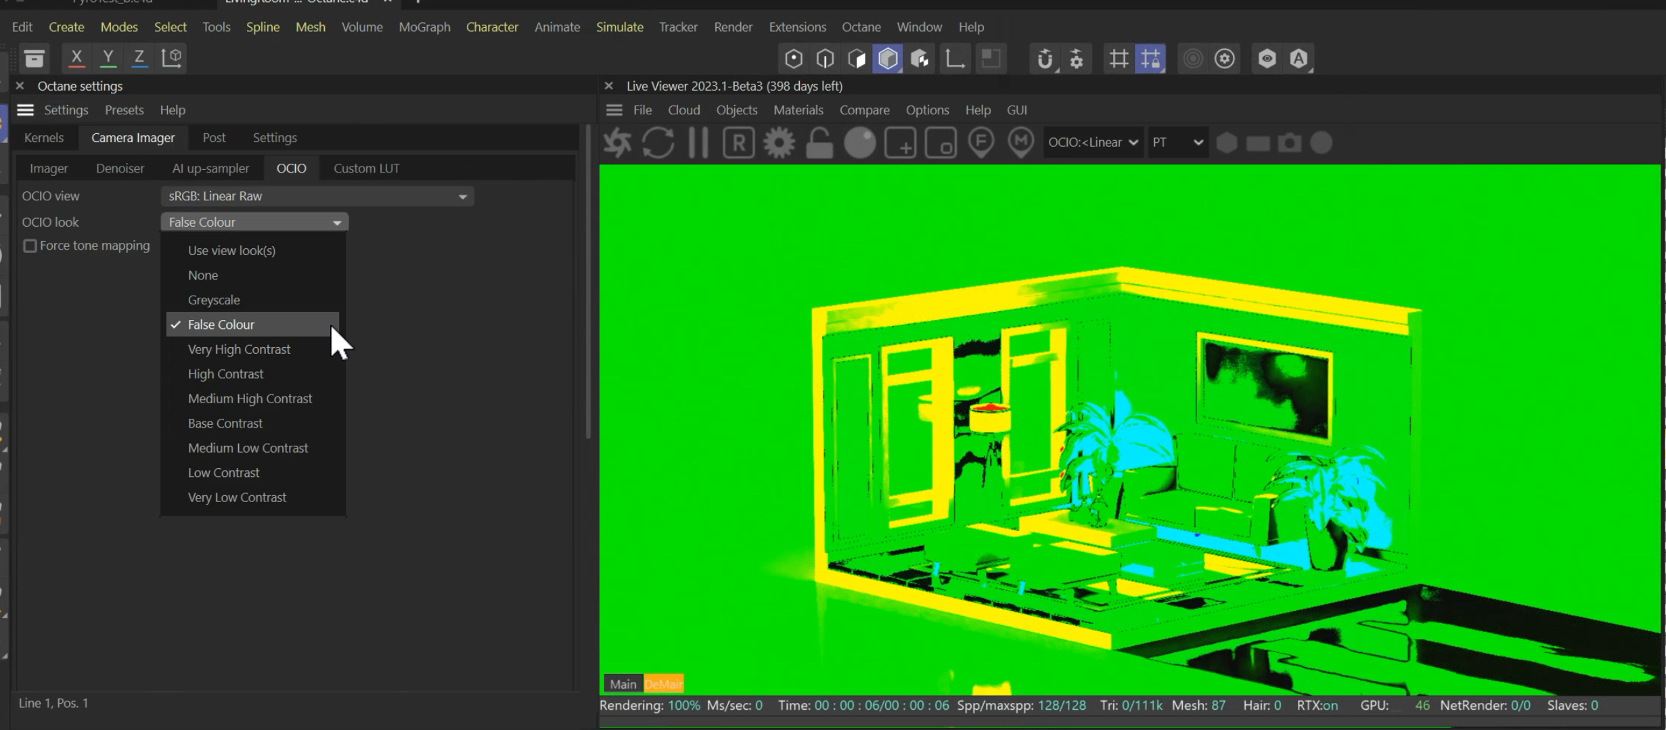Select the material picker M pin icon
1666x730 pixels.
pos(1020,143)
